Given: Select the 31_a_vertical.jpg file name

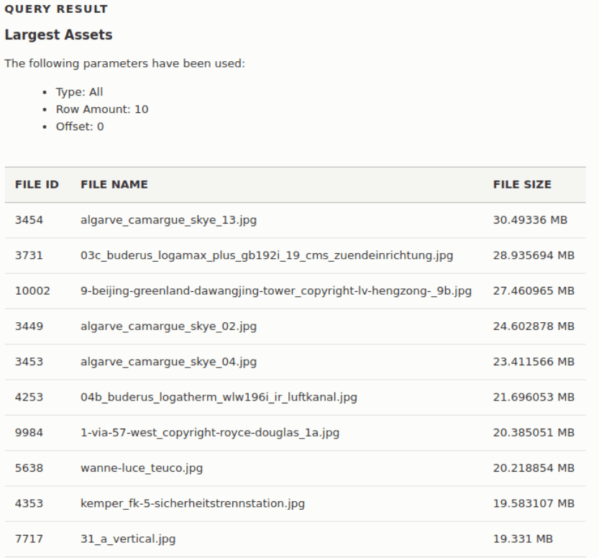Looking at the screenshot, I should [x=128, y=539].
